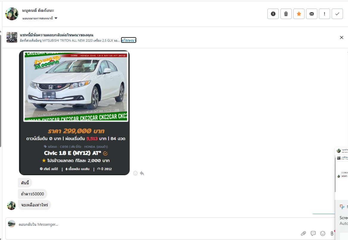The image size is (348, 240).
Task: Click the MITSUBISHI TRITON ALL NEW 2020 ad text
Action: [70, 40]
